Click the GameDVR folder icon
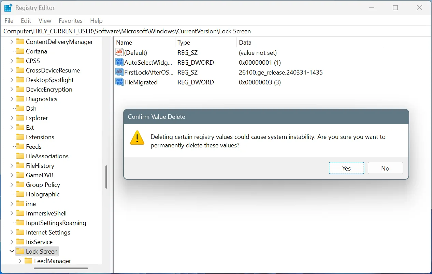The image size is (432, 274). (20, 175)
